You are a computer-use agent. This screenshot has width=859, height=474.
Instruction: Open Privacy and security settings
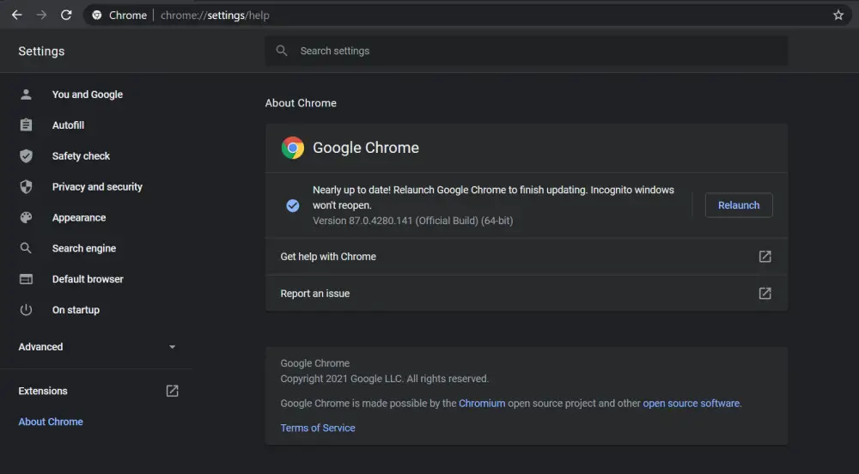pyautogui.click(x=97, y=186)
